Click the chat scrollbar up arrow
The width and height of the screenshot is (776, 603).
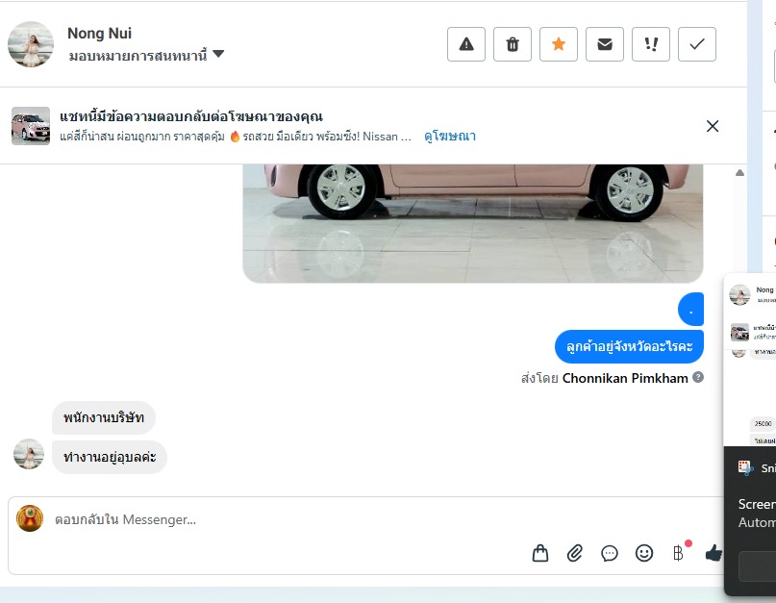click(x=739, y=173)
